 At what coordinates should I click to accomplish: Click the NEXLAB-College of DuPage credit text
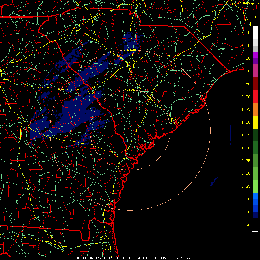coord(233,3)
